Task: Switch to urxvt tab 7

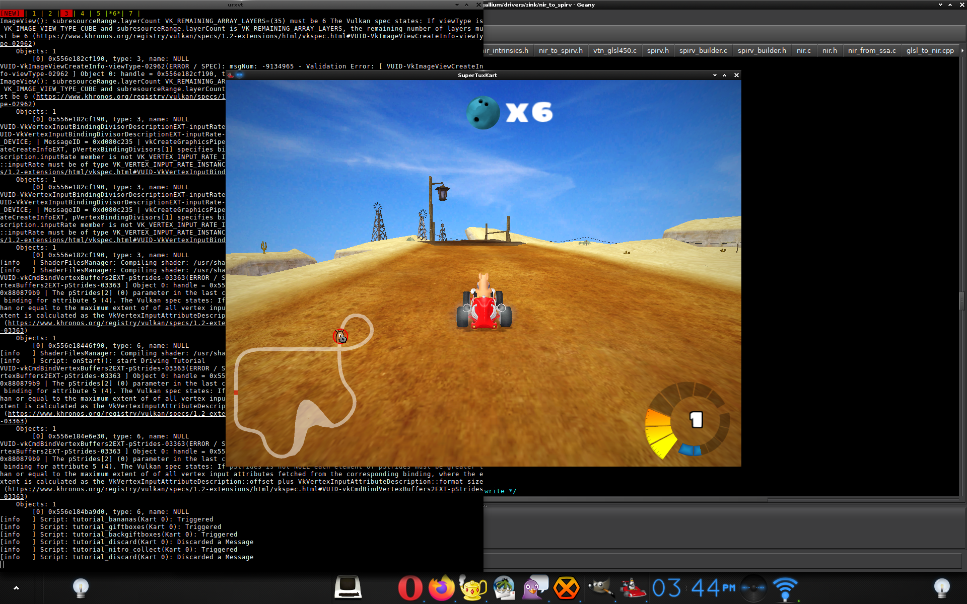Action: (130, 14)
